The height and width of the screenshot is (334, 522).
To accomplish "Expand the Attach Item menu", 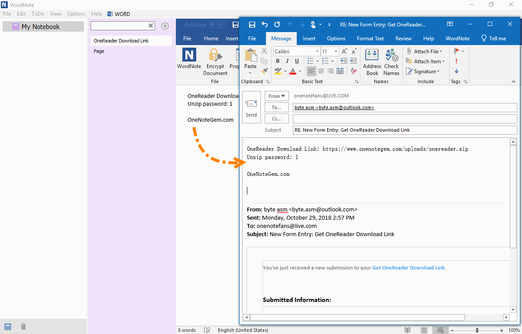I will point(425,61).
